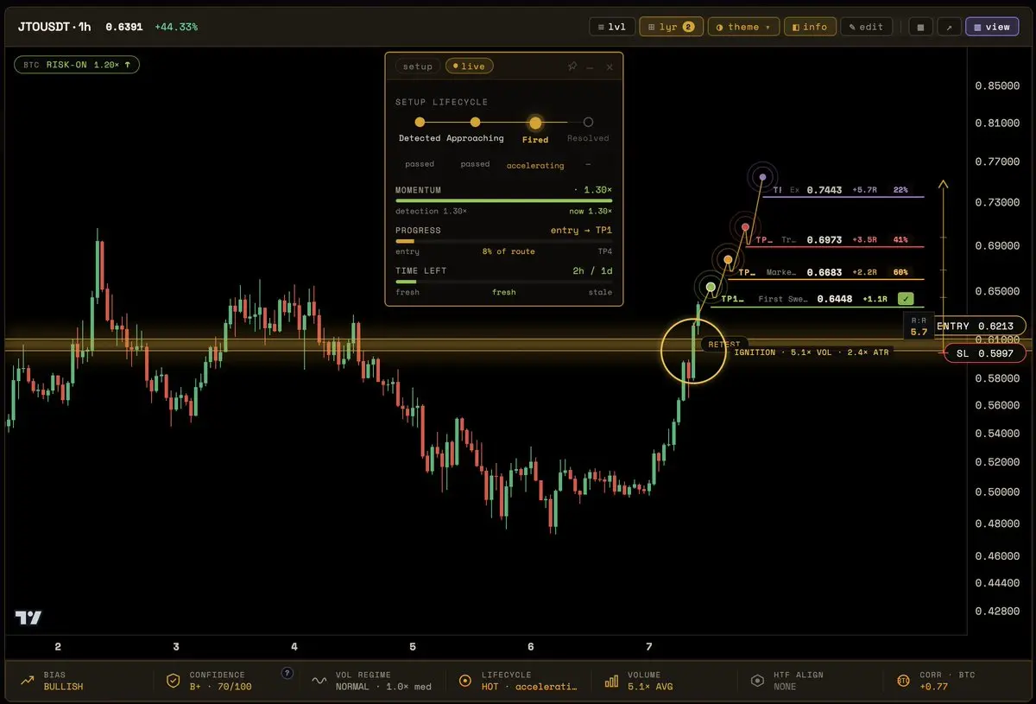
Task: Click the SL 0.5997 price label
Action: click(984, 353)
